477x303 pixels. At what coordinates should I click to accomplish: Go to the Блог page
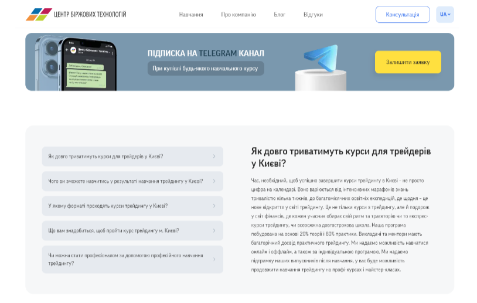pyautogui.click(x=280, y=15)
